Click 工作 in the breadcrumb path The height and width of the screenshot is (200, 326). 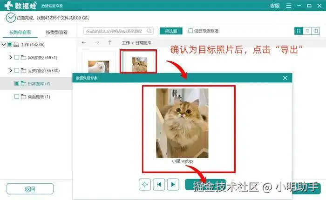126,43
